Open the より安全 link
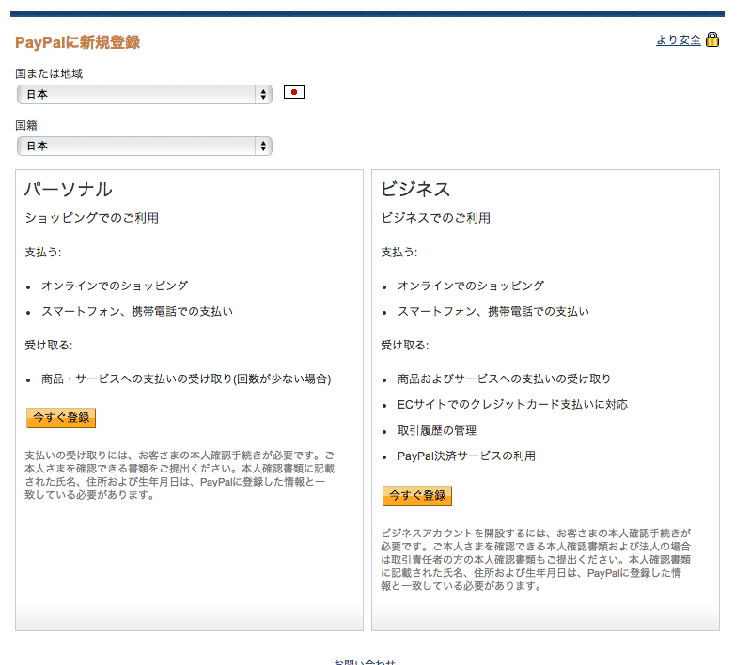 [x=679, y=40]
